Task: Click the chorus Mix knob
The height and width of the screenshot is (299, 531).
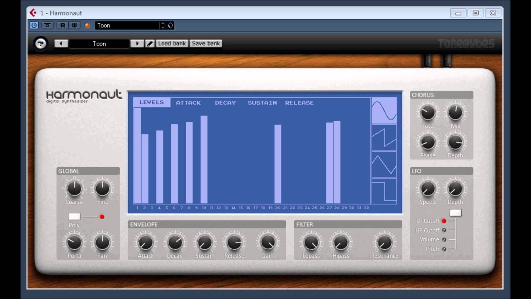Action: coord(455,113)
